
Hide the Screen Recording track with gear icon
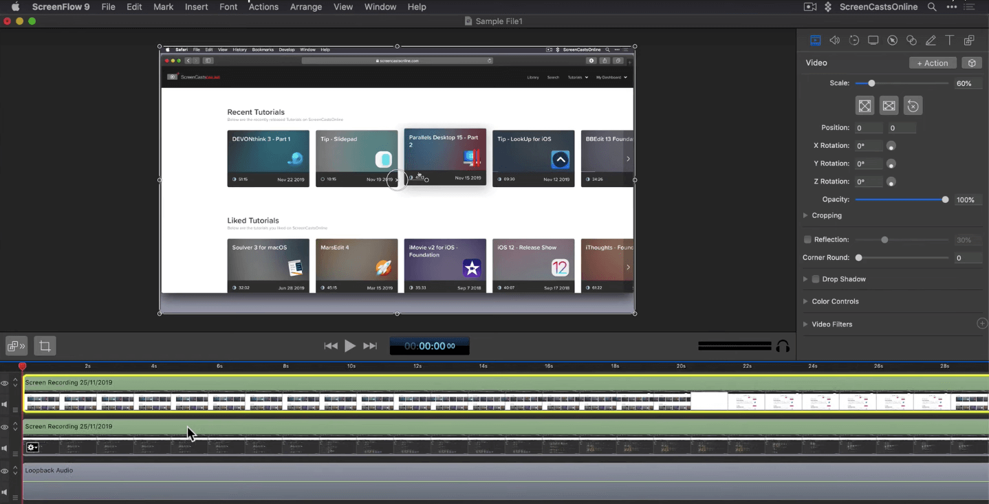[5, 428]
